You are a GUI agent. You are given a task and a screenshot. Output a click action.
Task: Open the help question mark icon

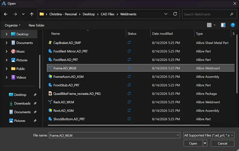(x=233, y=25)
